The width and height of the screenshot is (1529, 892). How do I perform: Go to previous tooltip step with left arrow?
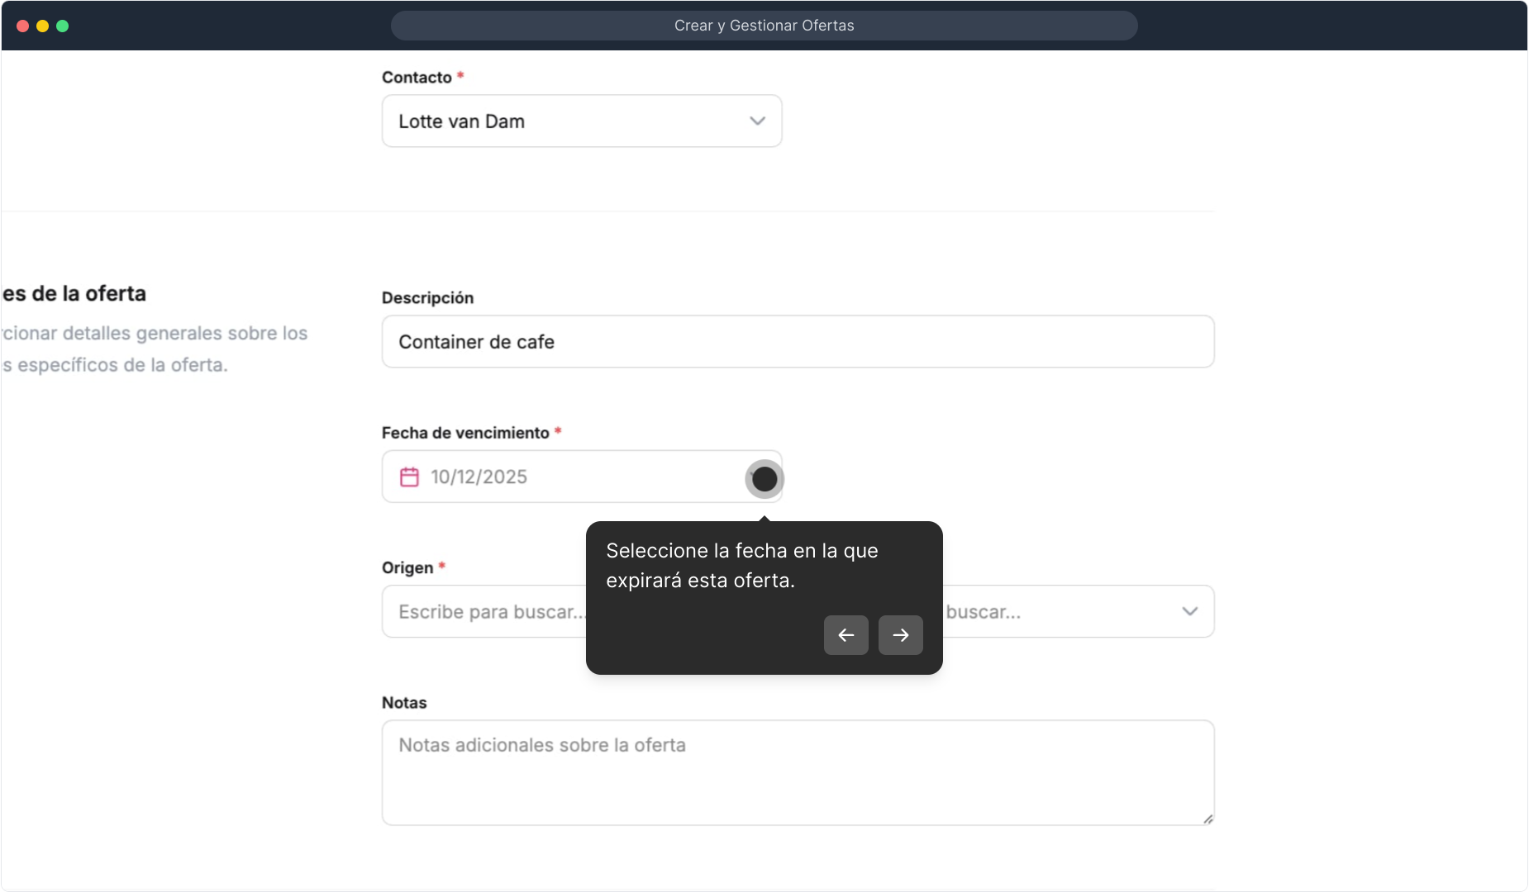tap(845, 635)
